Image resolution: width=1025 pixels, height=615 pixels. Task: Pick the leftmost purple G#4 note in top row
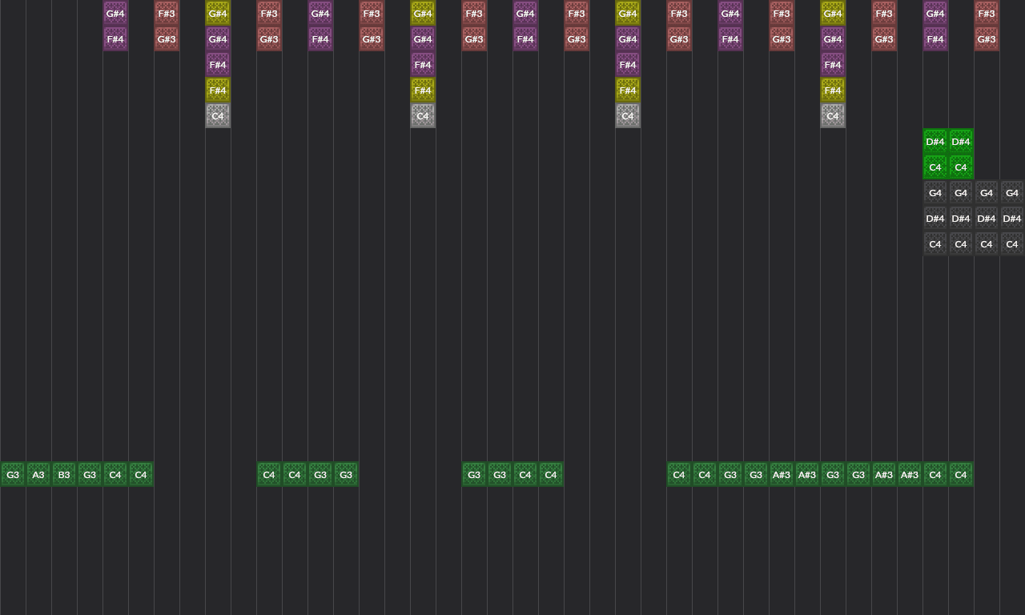[115, 14]
